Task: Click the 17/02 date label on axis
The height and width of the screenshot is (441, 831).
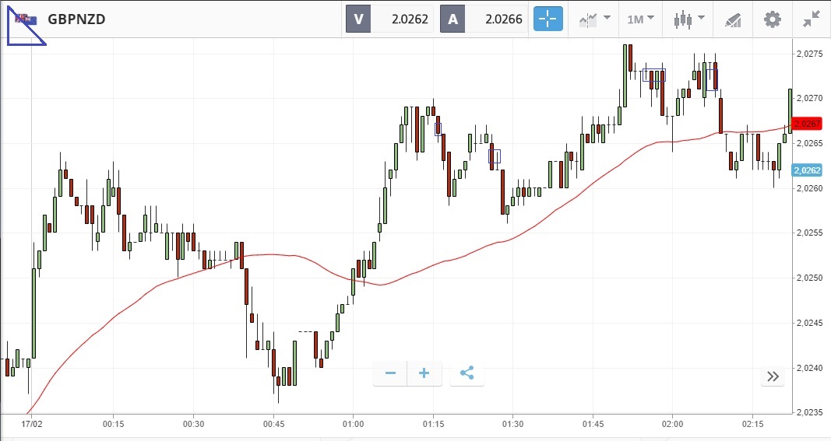Action: 31,425
